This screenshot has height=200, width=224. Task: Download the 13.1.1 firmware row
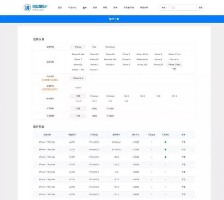183,194
